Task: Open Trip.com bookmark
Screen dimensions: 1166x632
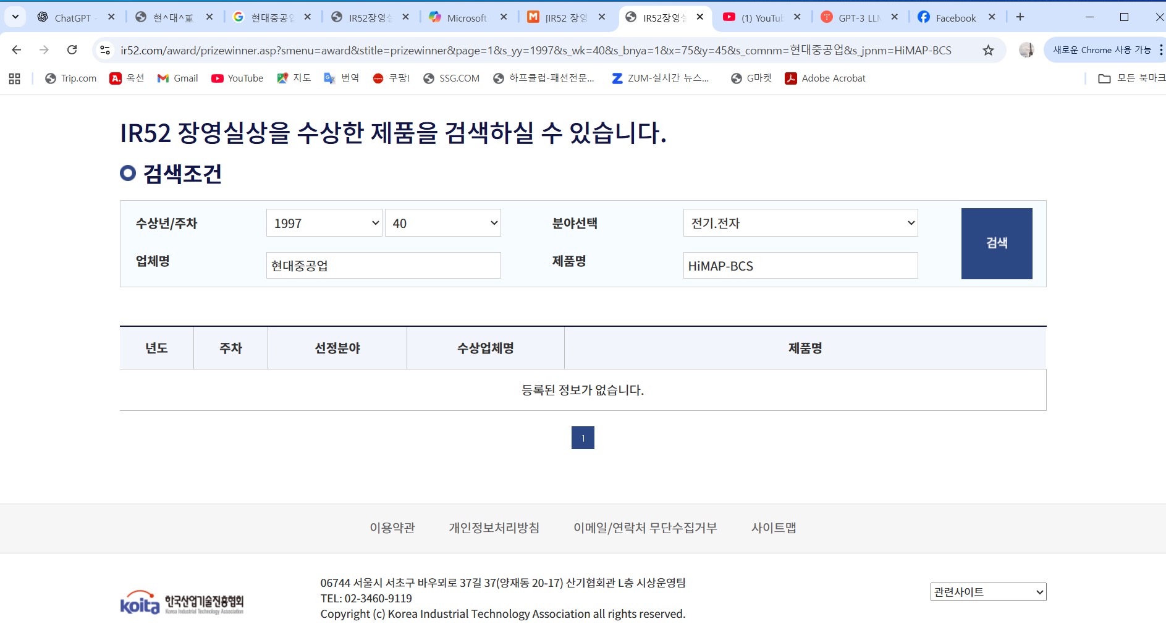Action: pyautogui.click(x=71, y=78)
